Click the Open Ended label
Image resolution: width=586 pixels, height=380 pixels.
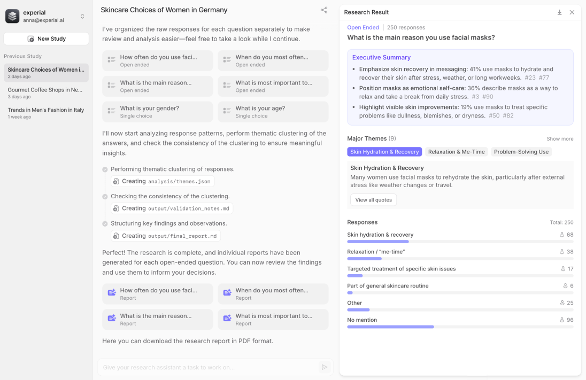click(x=363, y=27)
